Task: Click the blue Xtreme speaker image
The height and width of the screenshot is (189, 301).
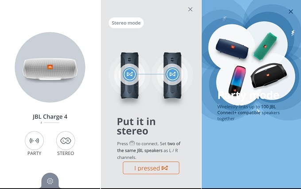Action: pyautogui.click(x=232, y=49)
